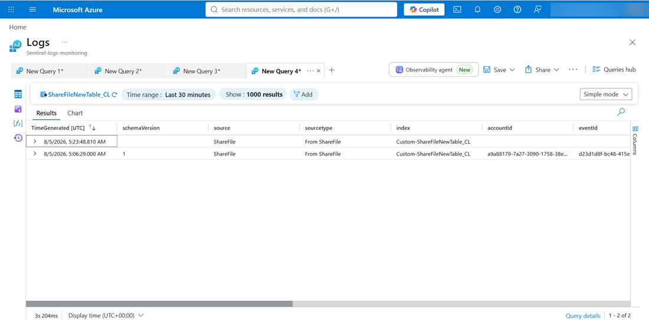Open the Queries hub
Image resolution: width=649 pixels, height=320 pixels.
coord(614,70)
